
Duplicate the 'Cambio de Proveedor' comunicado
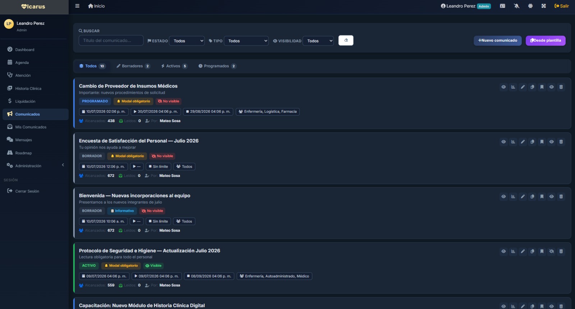[x=532, y=87]
